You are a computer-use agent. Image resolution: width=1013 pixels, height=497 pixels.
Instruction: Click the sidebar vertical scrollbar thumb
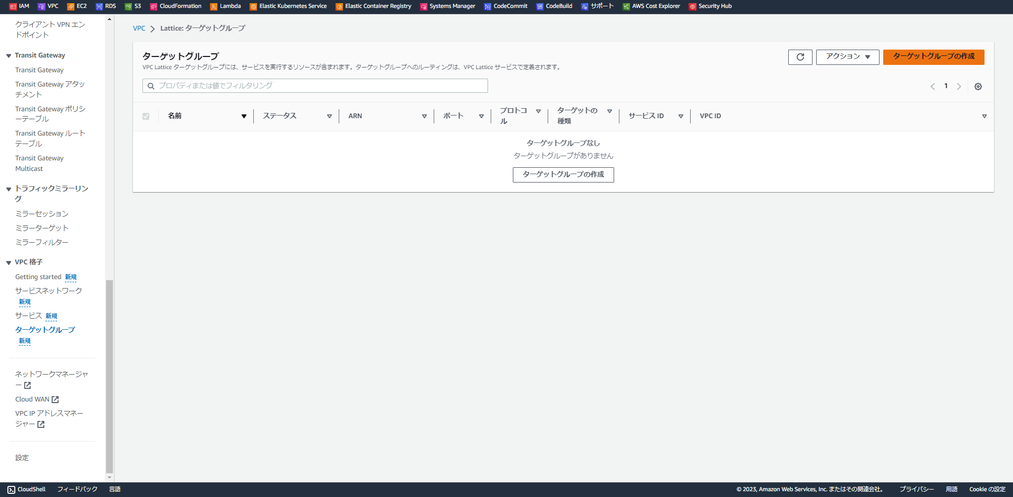point(110,376)
